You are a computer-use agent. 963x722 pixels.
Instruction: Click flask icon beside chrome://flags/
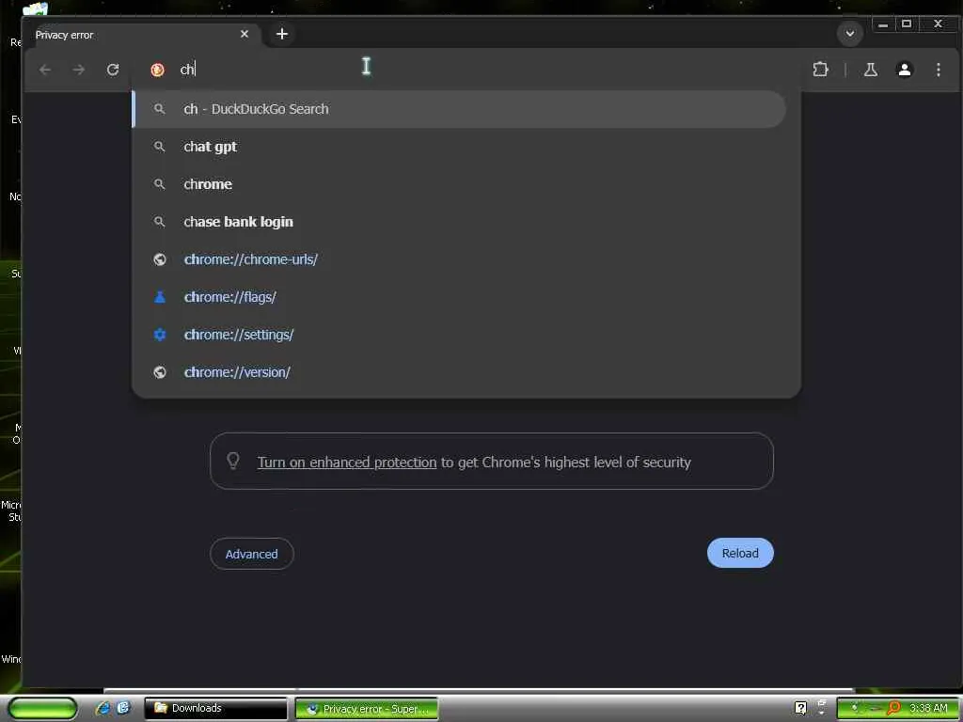point(160,297)
